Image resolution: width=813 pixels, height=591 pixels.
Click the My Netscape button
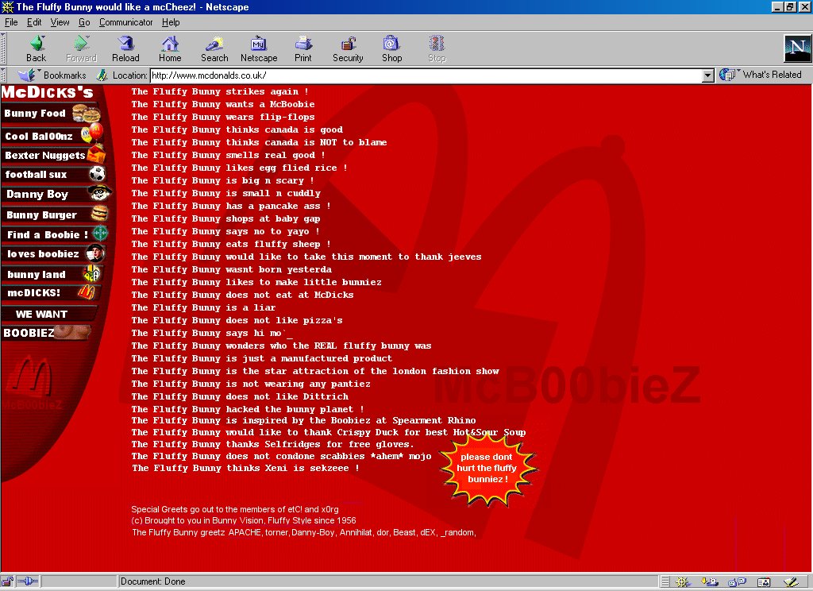(x=259, y=48)
